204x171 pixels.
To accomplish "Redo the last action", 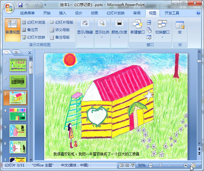I will point(37,5).
